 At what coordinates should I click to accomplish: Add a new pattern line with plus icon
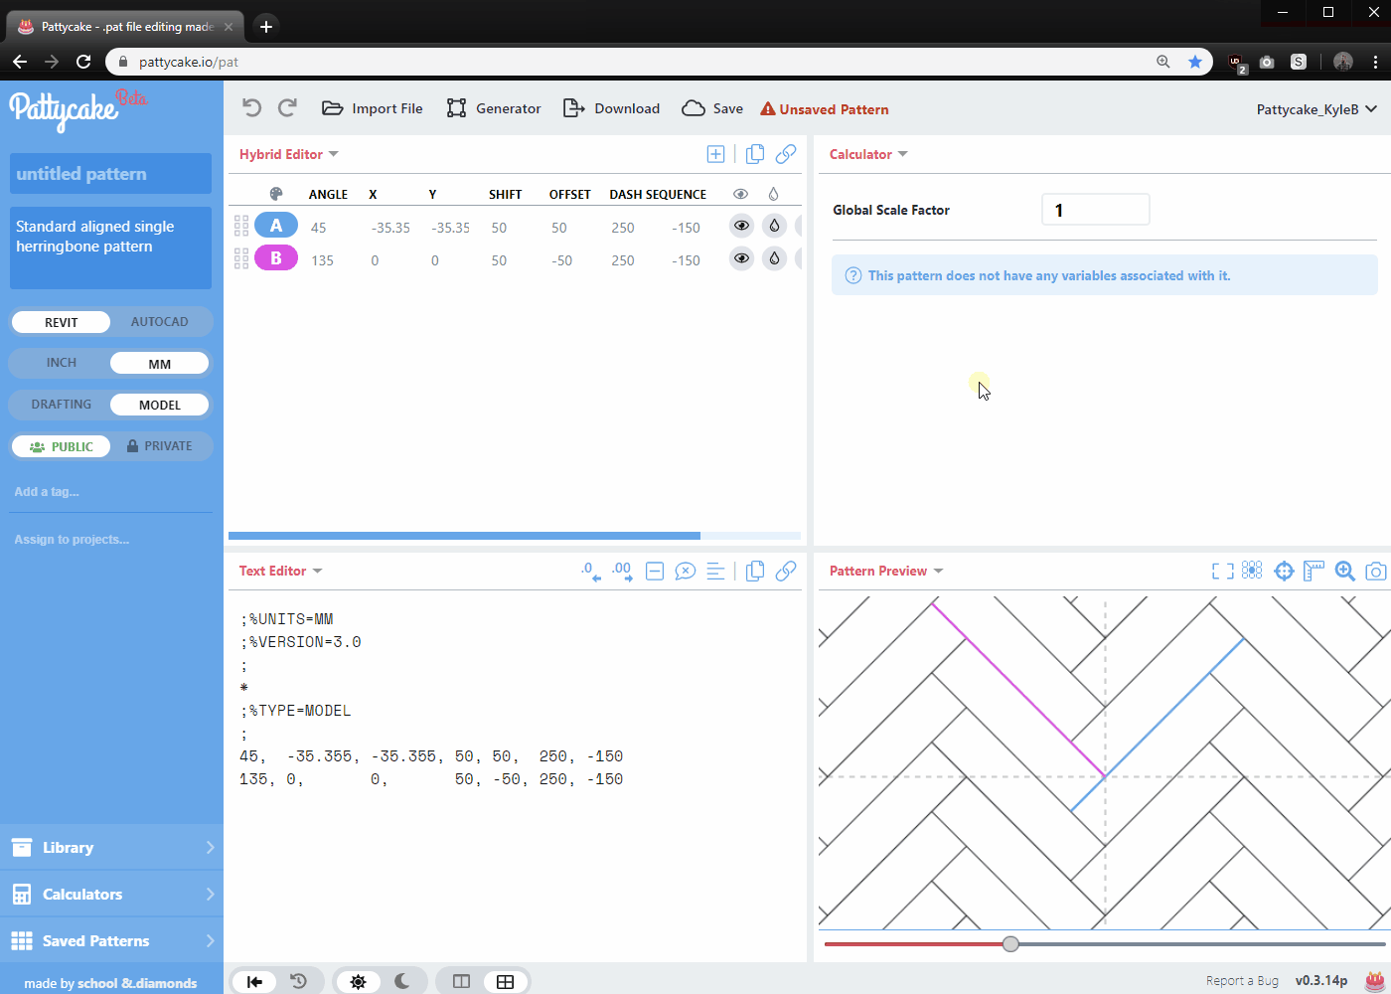click(x=715, y=153)
